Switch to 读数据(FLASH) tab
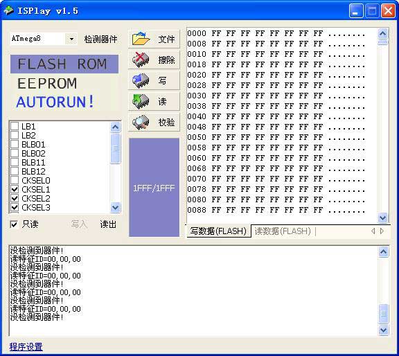 (x=283, y=231)
